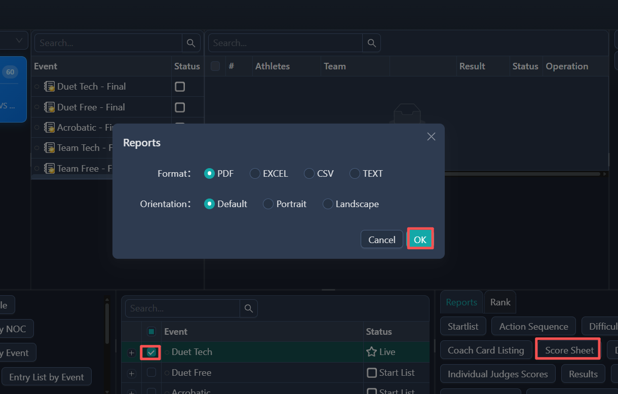The image size is (618, 394).
Task: Click the search magnifier in the bottom event panel
Action: 248,308
